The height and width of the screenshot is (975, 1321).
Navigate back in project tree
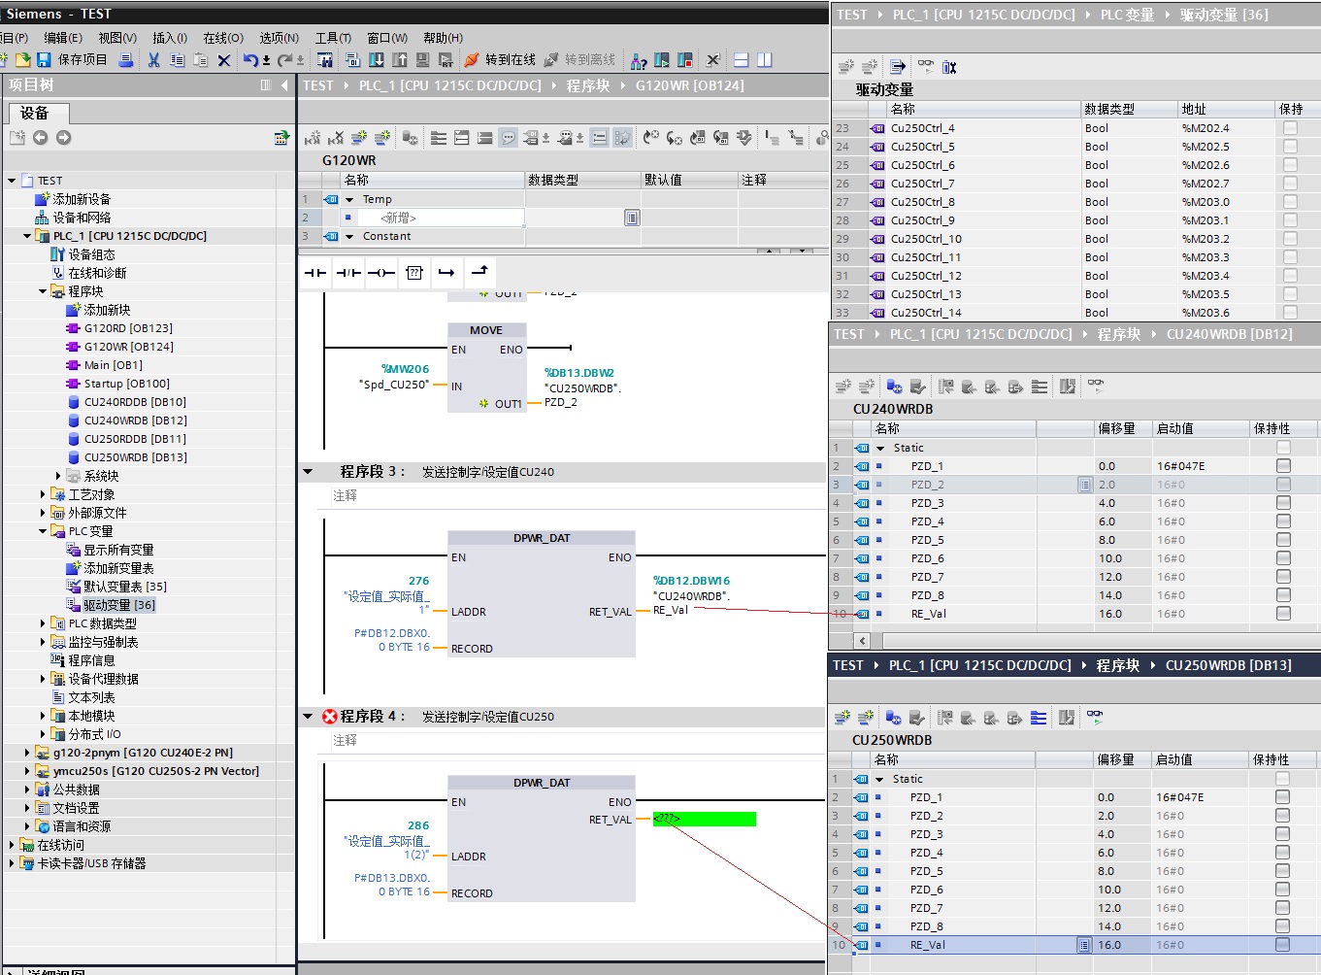[41, 138]
